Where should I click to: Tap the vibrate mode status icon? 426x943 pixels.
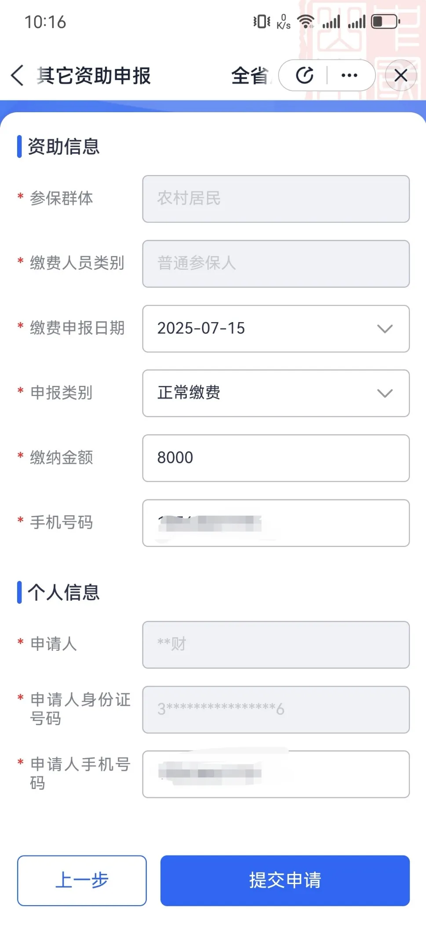coord(262,21)
